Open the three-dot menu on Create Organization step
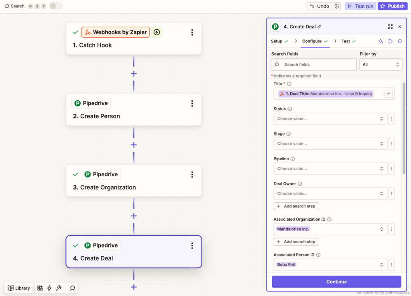This screenshot has height=296, width=411. pyautogui.click(x=192, y=174)
